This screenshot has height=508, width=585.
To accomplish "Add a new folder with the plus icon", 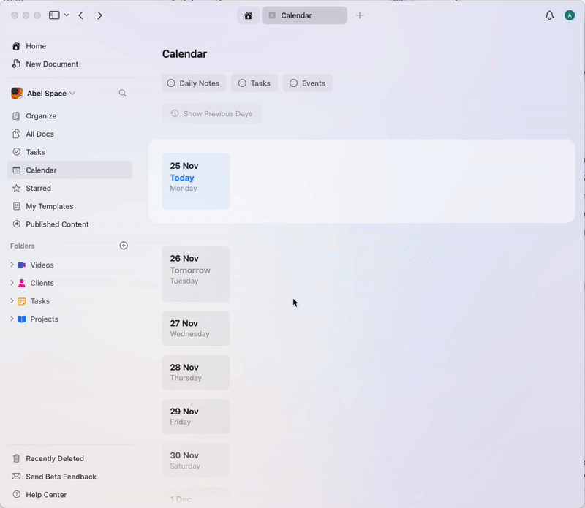I will tap(124, 246).
